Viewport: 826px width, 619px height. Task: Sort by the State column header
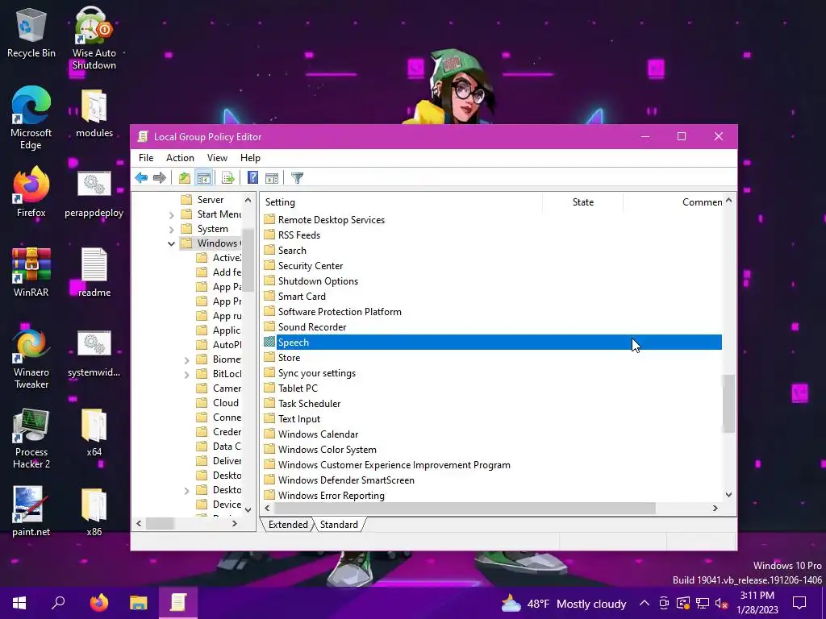click(x=582, y=202)
